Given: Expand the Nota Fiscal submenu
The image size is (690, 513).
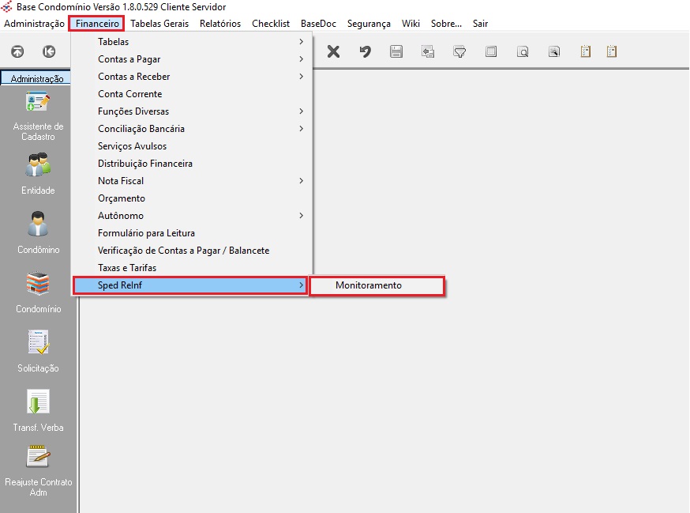Looking at the screenshot, I should (x=191, y=181).
